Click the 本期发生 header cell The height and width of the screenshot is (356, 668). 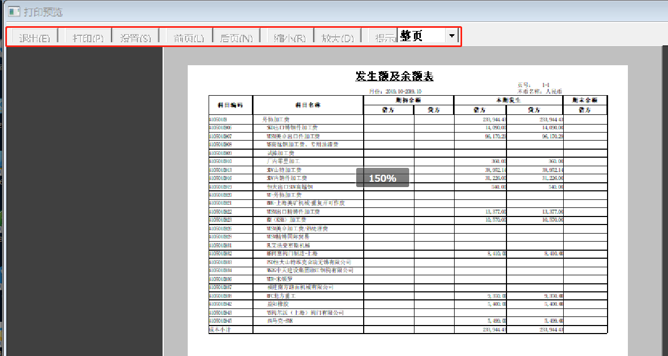click(508, 100)
